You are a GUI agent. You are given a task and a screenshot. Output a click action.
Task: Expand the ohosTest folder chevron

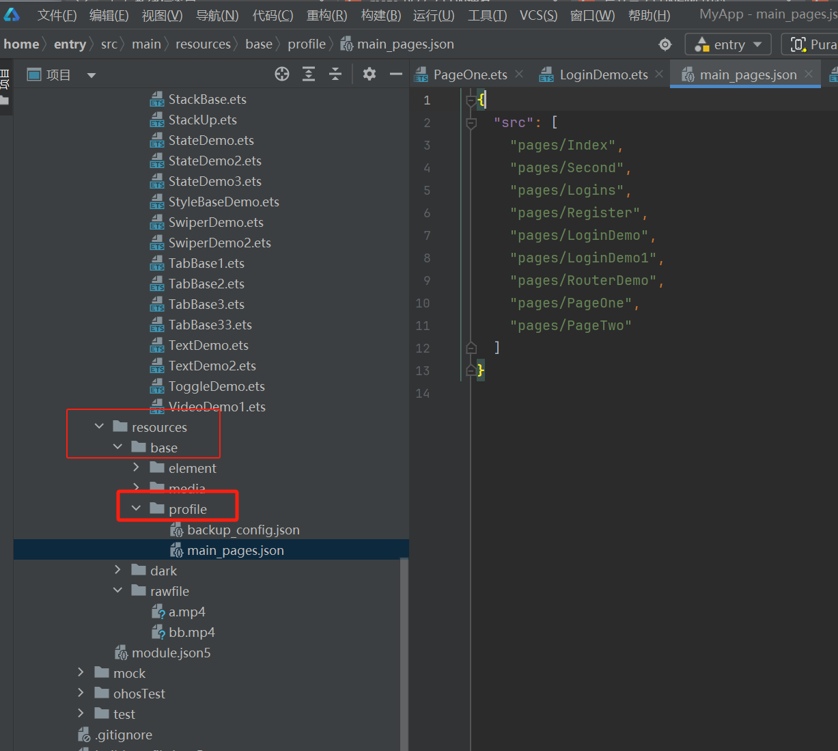(x=81, y=693)
